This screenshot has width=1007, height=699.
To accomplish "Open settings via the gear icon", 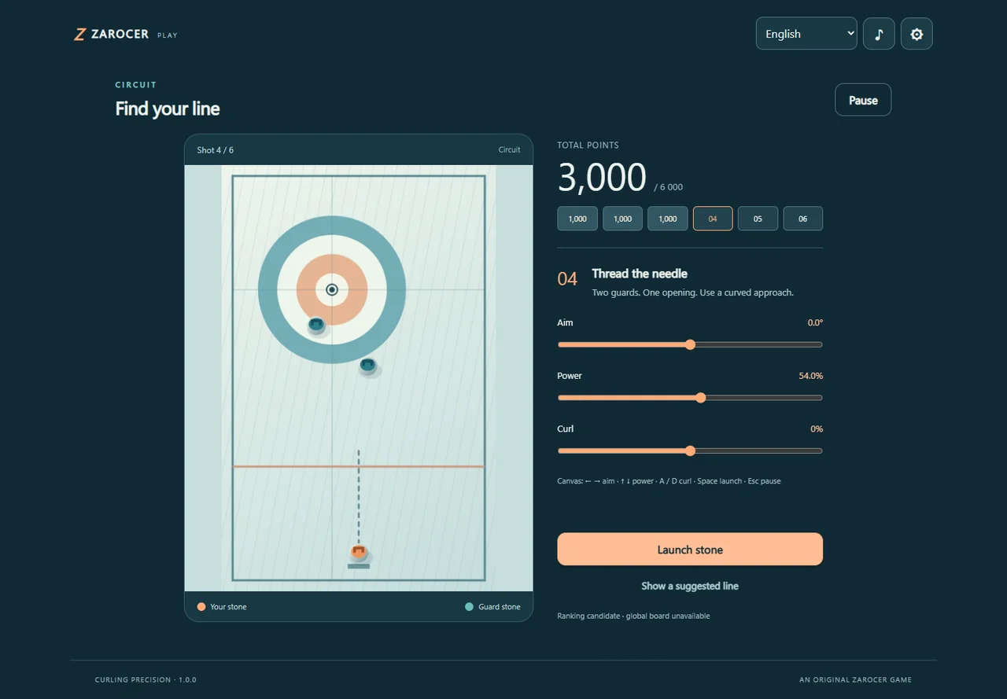I will click(x=917, y=34).
